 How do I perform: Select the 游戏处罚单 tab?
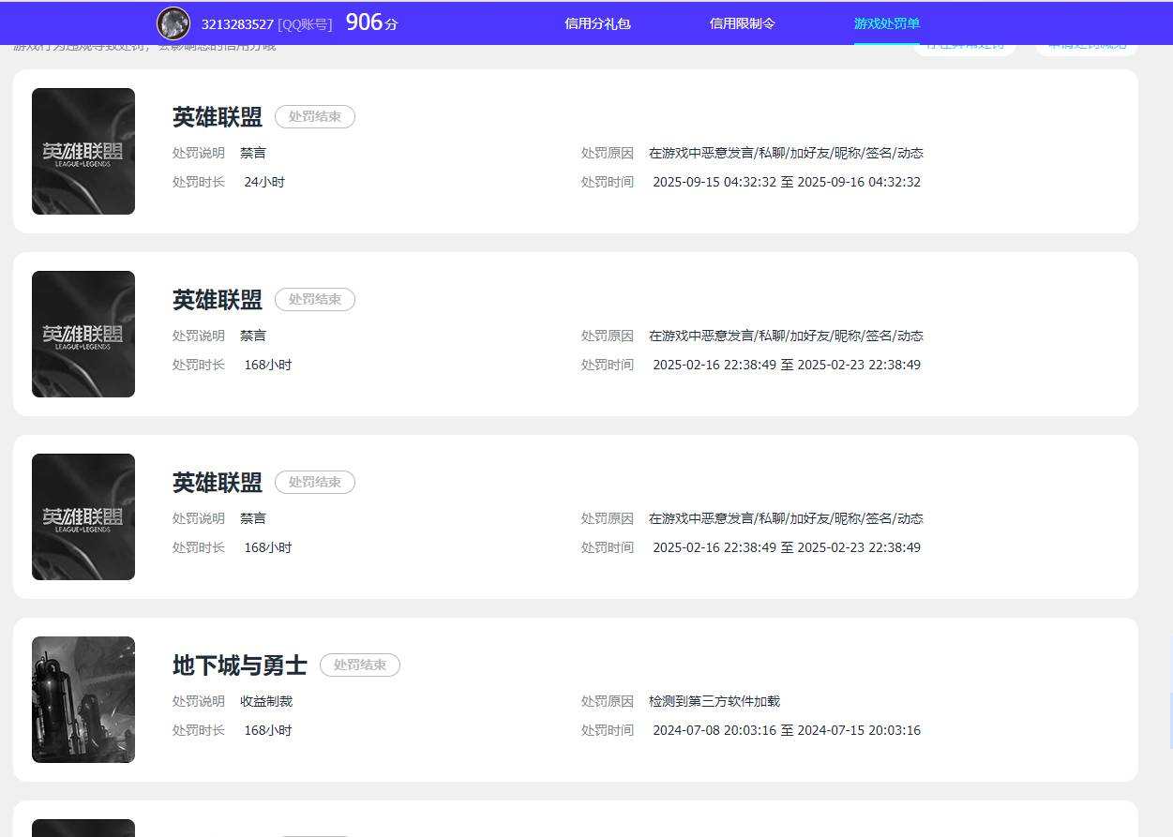click(887, 23)
